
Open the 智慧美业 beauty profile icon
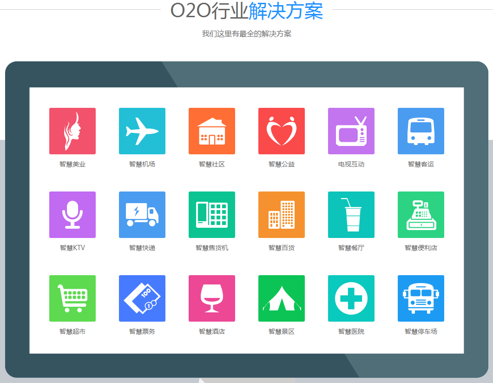72,131
